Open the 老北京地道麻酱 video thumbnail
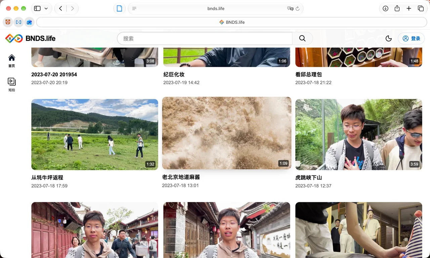The height and width of the screenshot is (258, 430). 227,133
